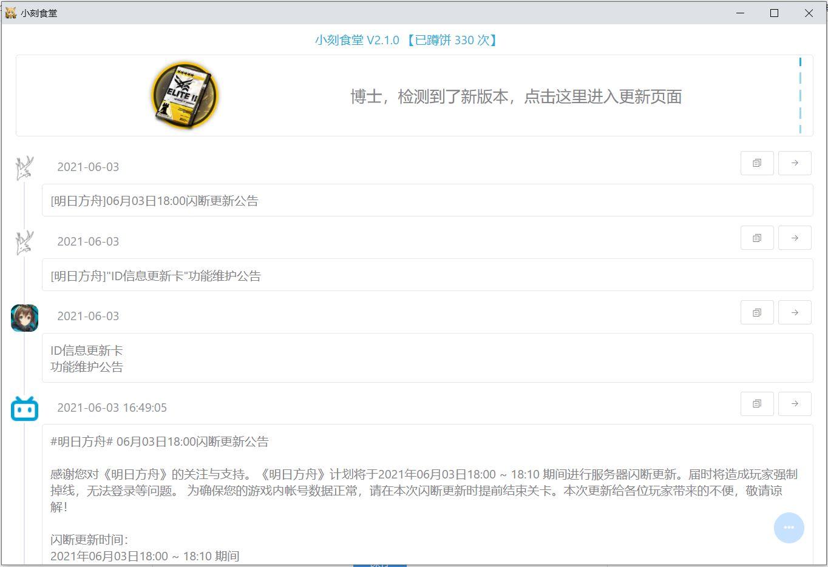828x567 pixels.
Task: Open the Amiya avatar post with arrow button
Action: 795,312
